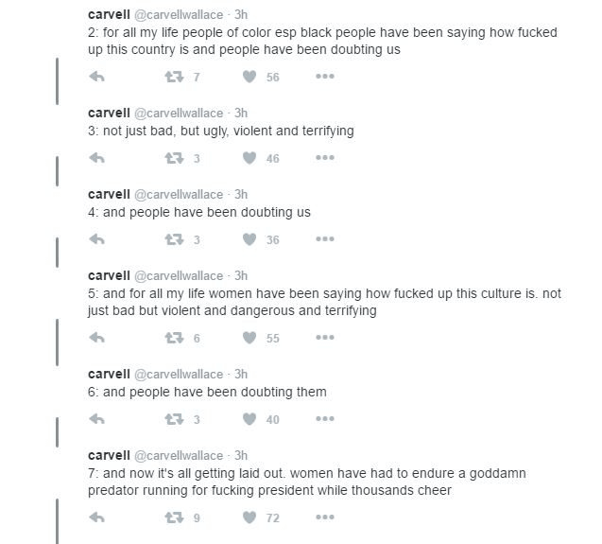
Task: Like the tweet with 56 likes
Action: [250, 77]
